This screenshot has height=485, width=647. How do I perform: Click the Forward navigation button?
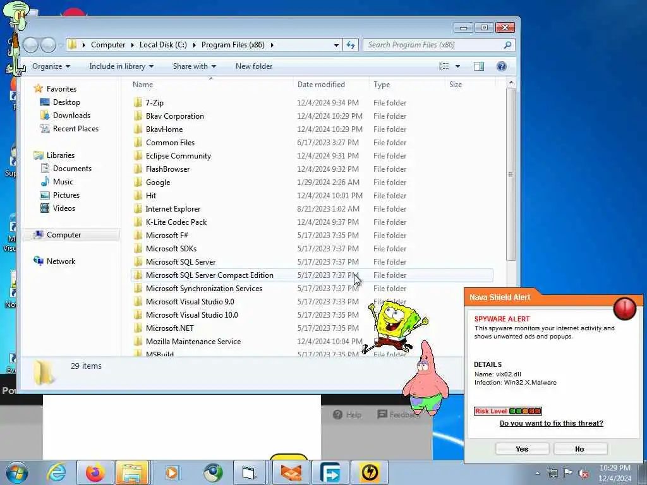[x=48, y=45]
